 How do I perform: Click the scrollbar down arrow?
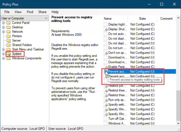point(178,123)
